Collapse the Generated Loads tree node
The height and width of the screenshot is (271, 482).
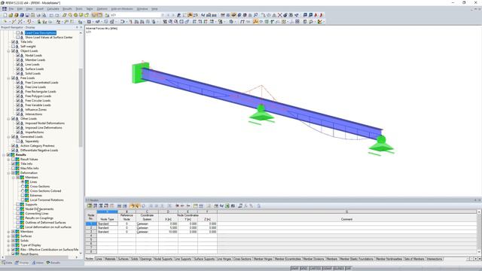pos(8,137)
